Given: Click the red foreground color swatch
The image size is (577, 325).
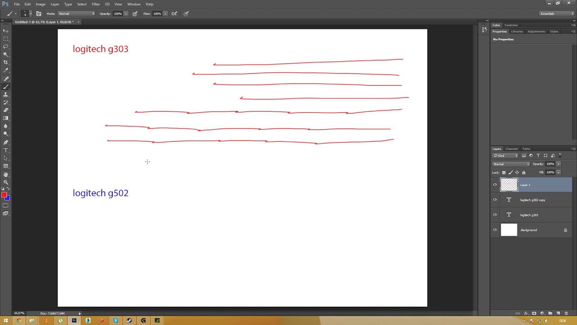Looking at the screenshot, I should click(4, 195).
